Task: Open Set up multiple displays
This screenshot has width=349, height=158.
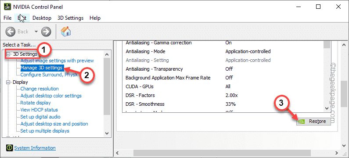Action: (45, 131)
